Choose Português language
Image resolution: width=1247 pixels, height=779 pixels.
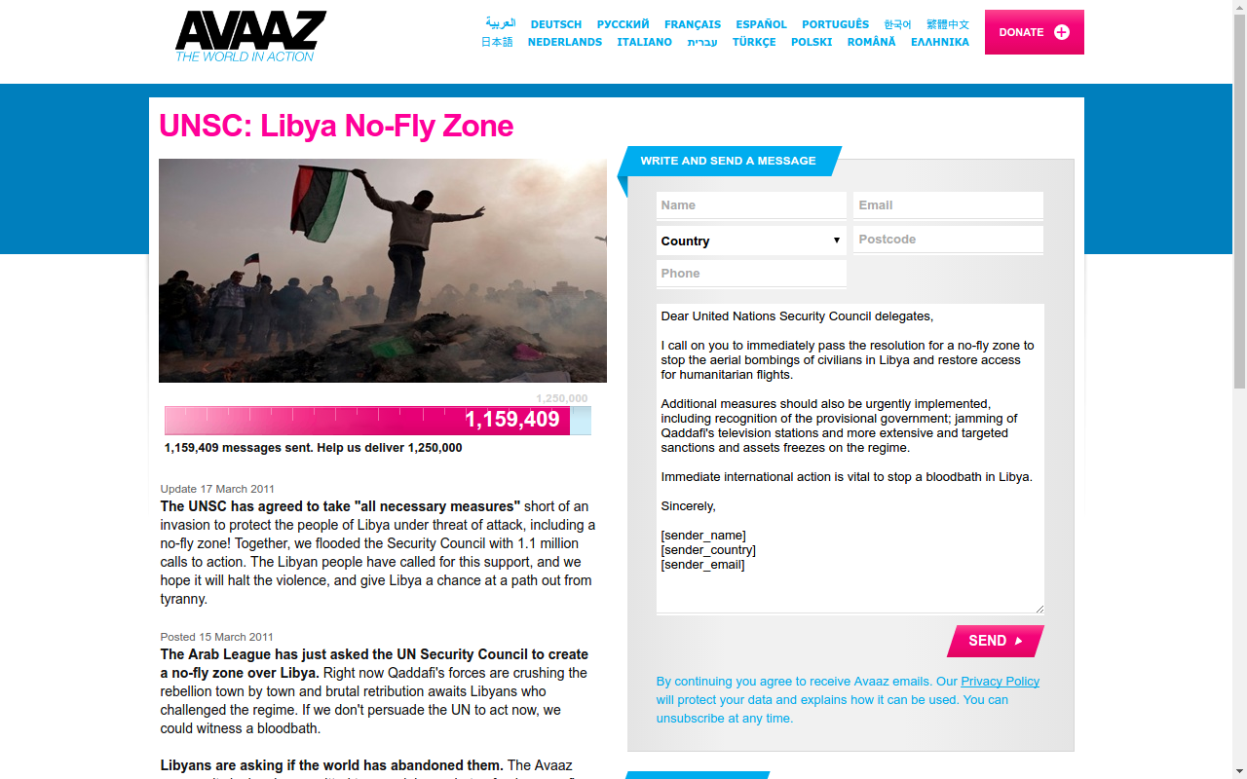pos(836,24)
